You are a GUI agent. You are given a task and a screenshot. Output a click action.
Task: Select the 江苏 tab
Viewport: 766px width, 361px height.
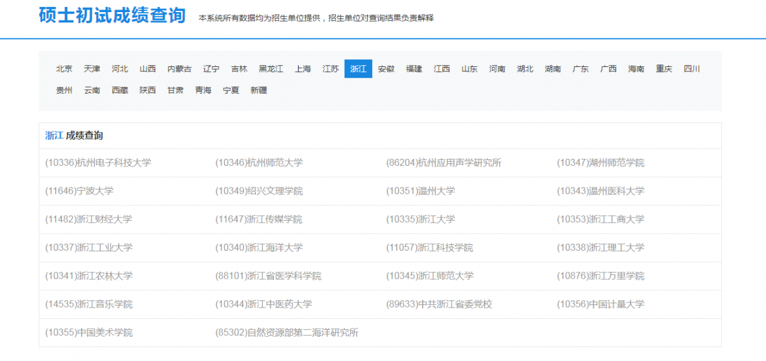[331, 69]
